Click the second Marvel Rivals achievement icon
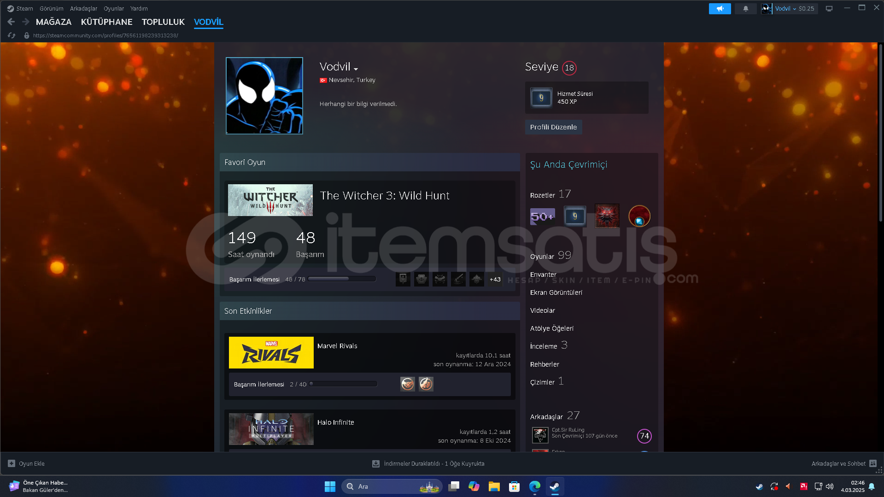Image resolution: width=884 pixels, height=497 pixels. point(426,384)
